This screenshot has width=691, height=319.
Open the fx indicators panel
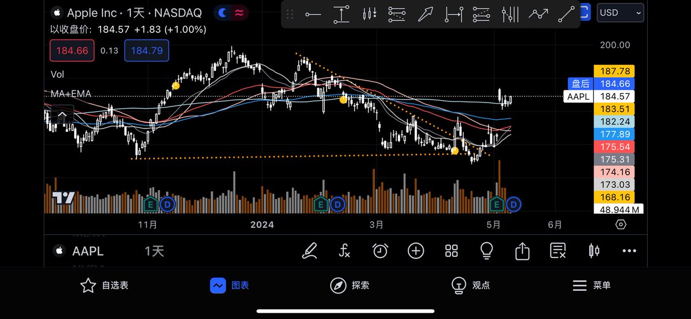point(344,250)
